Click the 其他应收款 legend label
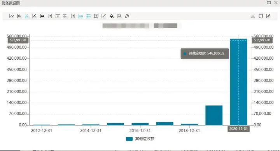Image resolution: width=280 pixels, height=151 pixels. pyautogui.click(x=145, y=139)
